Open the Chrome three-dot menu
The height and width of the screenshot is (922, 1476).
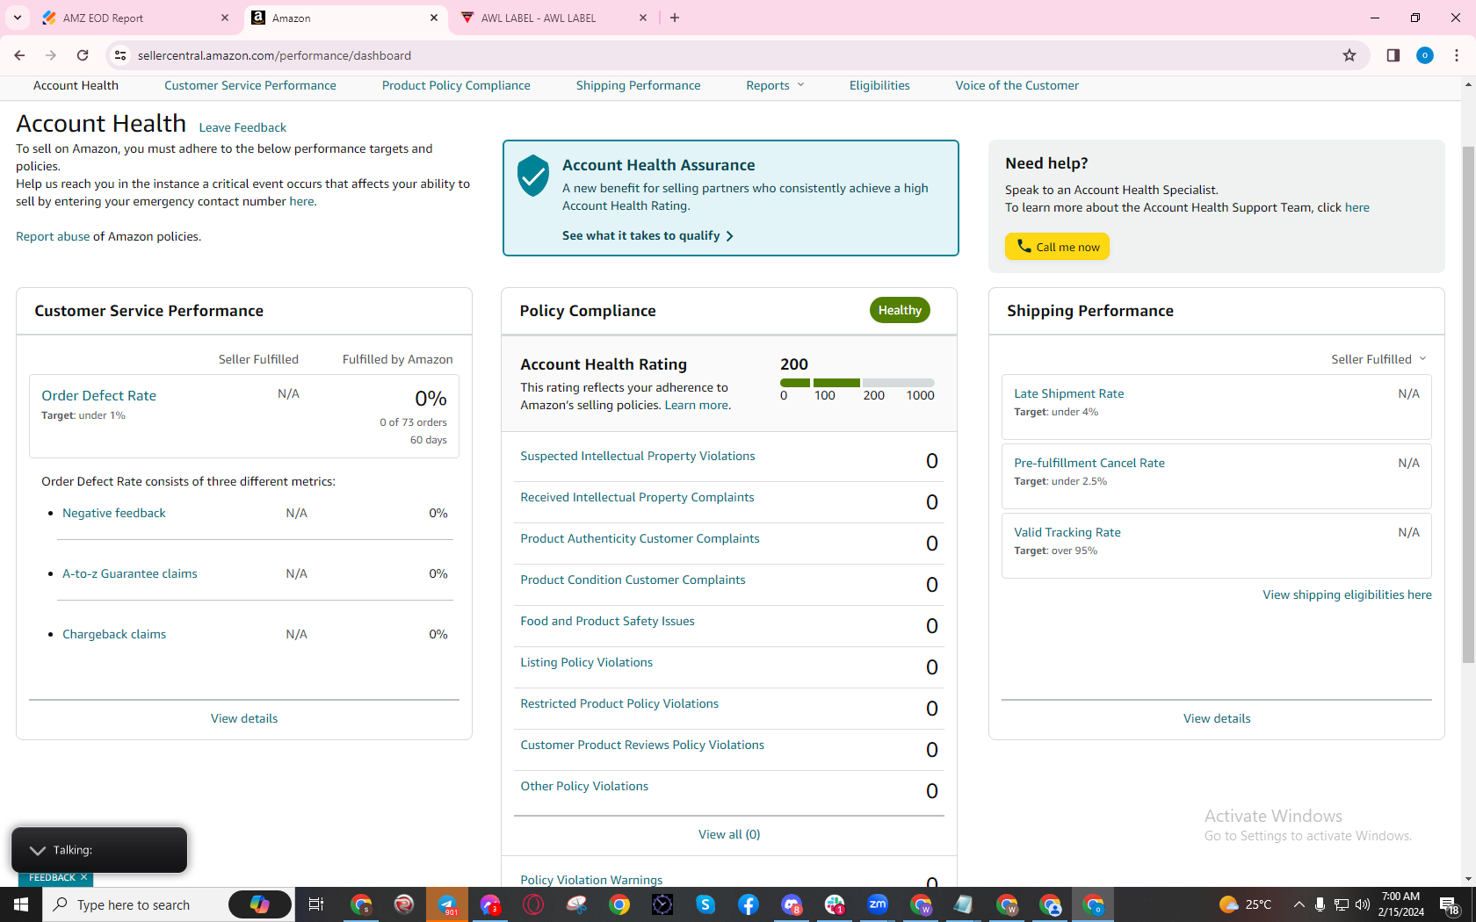[1457, 55]
